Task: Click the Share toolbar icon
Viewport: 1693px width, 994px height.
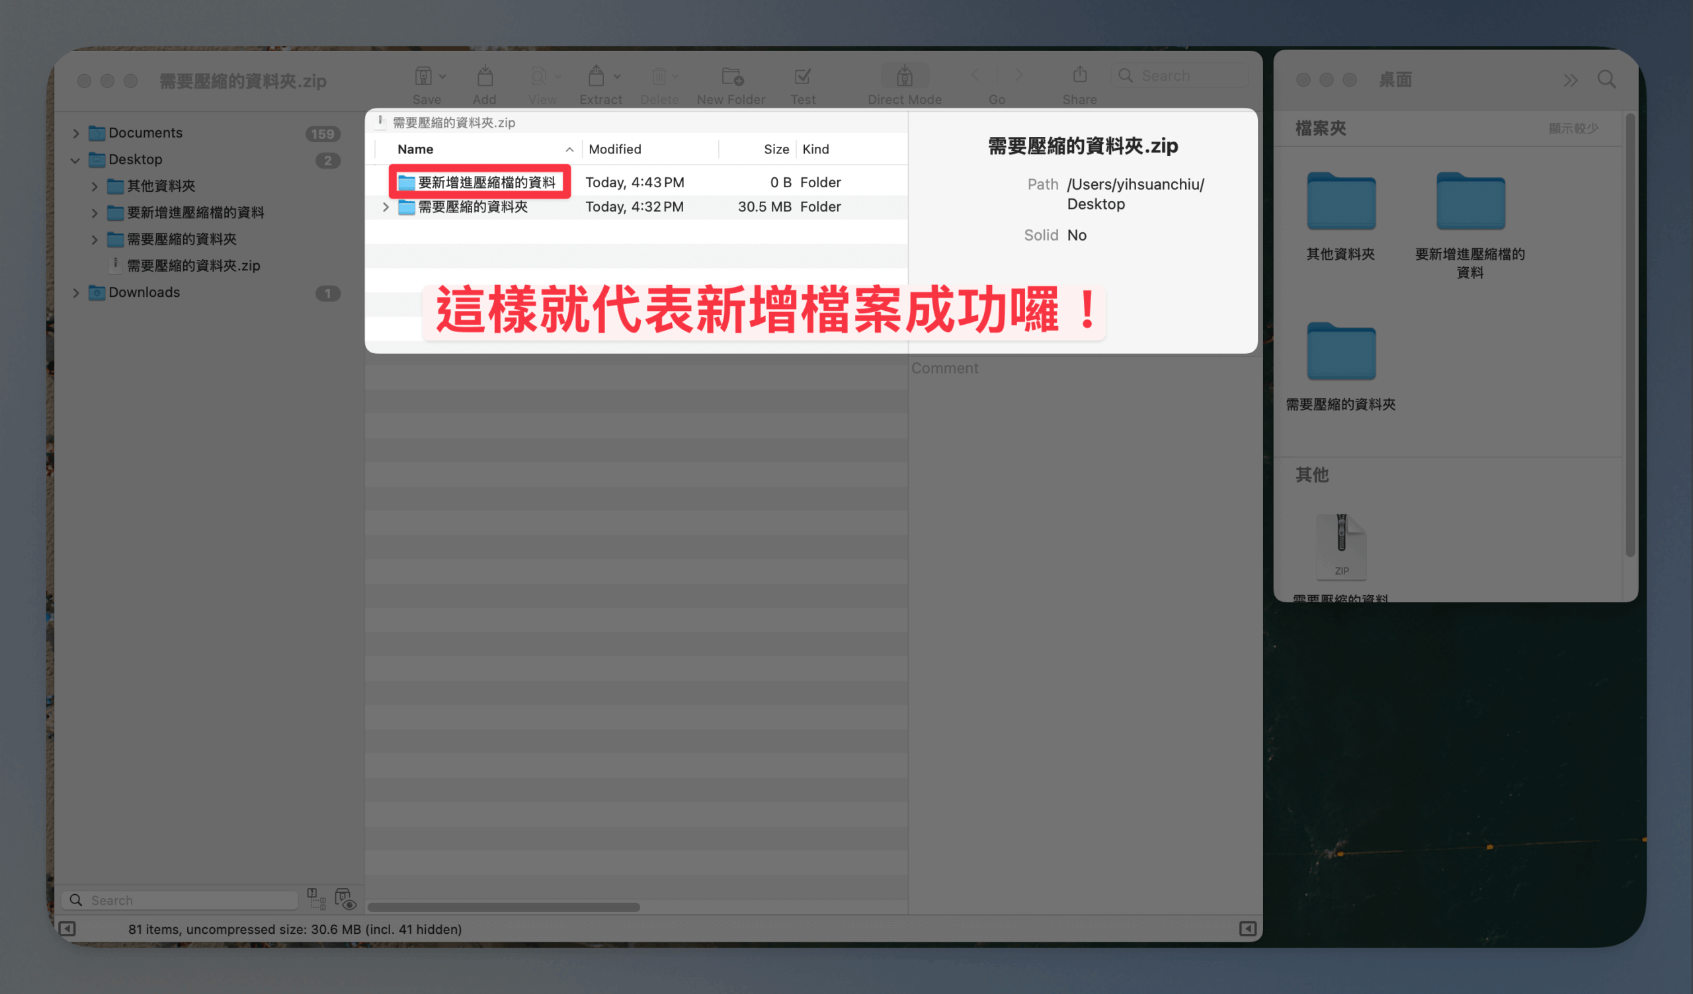Action: tap(1079, 75)
